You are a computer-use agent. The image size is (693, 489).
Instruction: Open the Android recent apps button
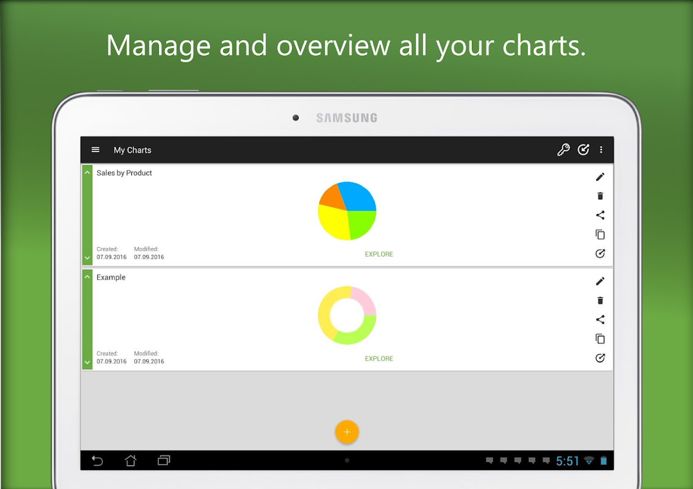164,461
